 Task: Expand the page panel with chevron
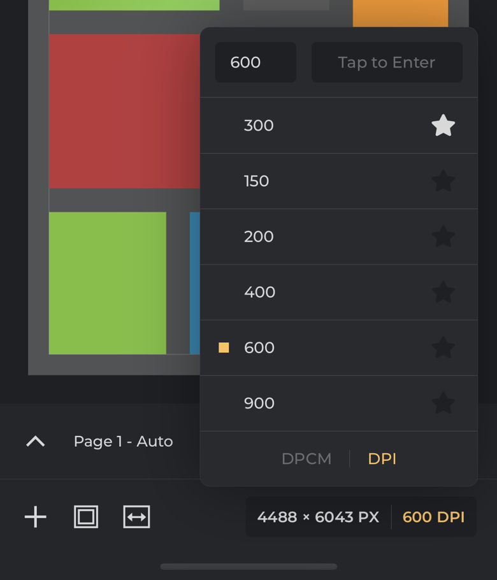(x=36, y=441)
